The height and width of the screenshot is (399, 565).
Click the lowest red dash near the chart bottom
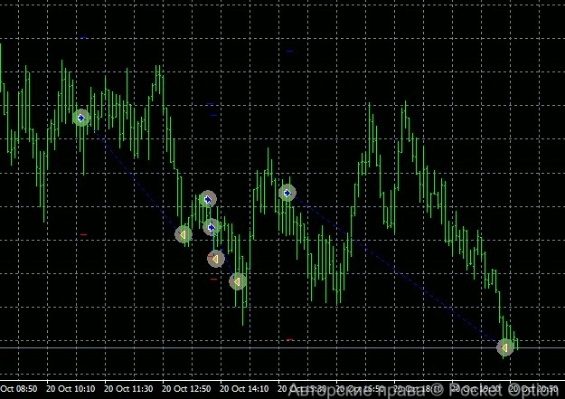[x=290, y=339]
